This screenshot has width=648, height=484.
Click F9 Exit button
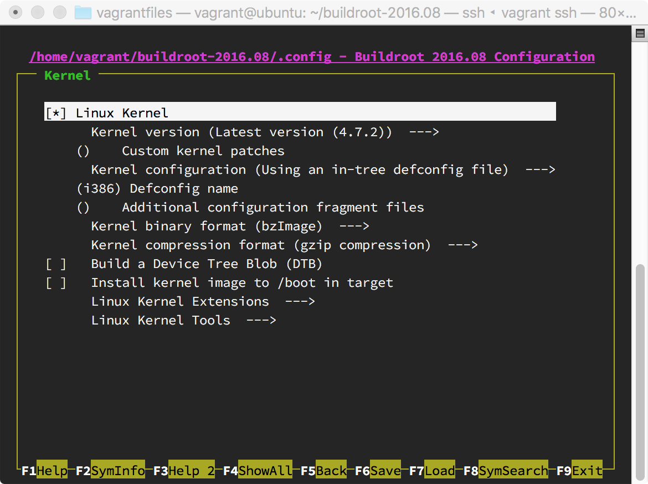579,470
